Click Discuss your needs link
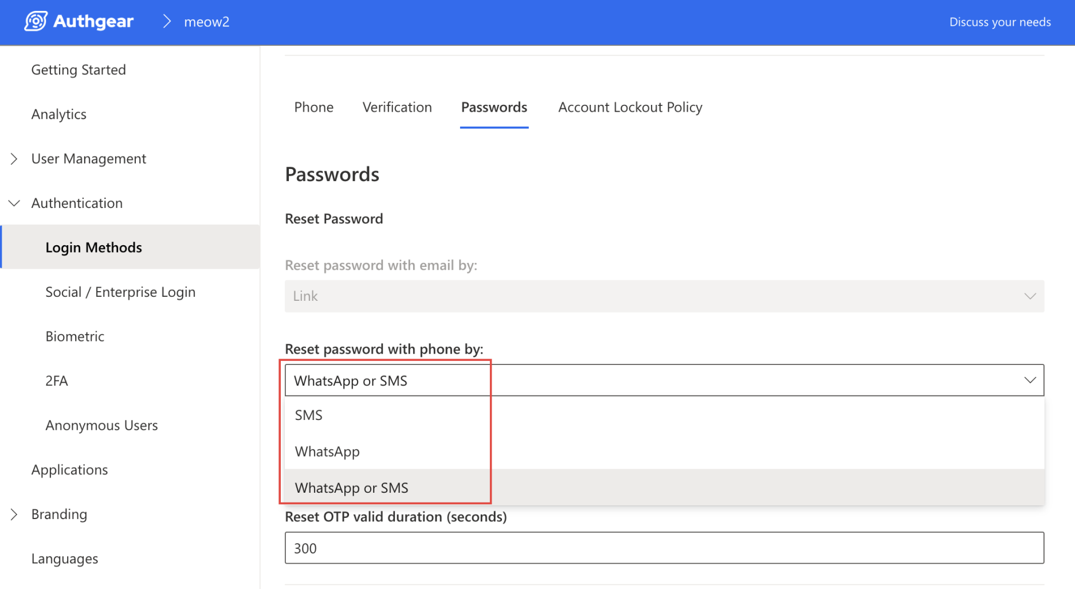Image resolution: width=1075 pixels, height=589 pixels. pos(999,22)
